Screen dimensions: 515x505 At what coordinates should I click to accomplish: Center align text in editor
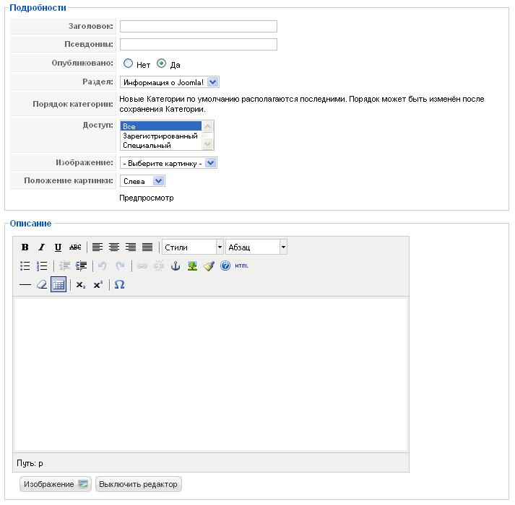pos(114,247)
